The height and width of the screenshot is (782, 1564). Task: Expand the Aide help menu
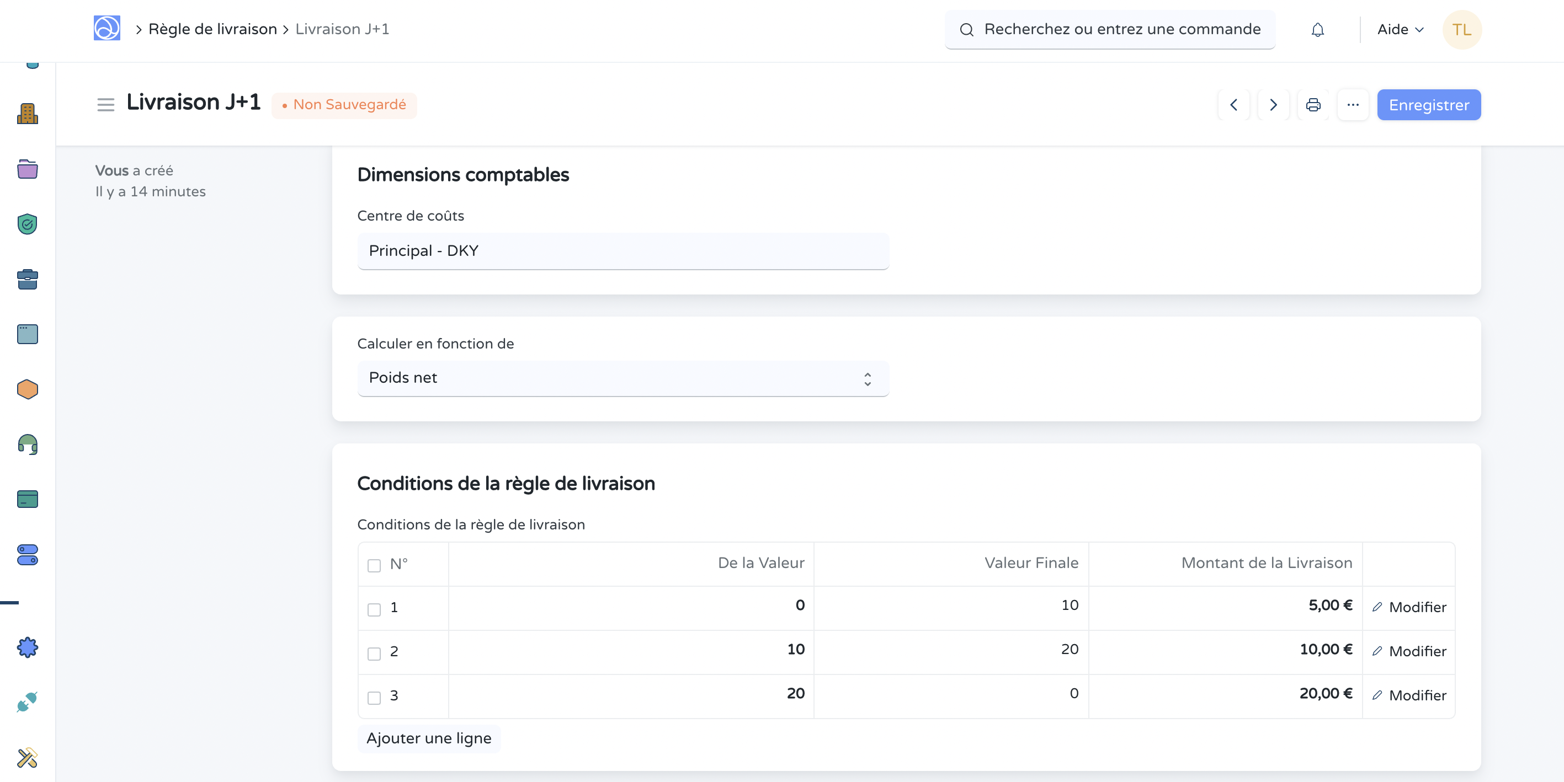click(x=1400, y=30)
